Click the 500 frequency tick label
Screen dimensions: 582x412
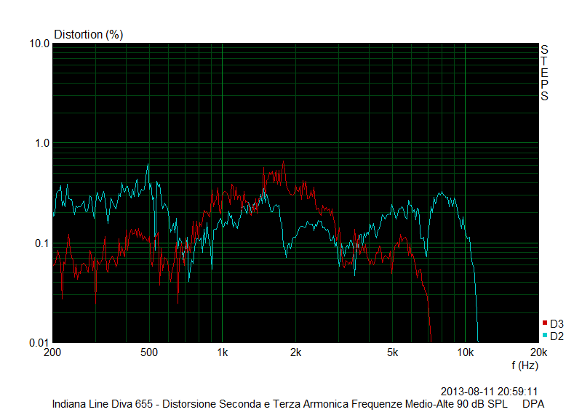(149, 352)
